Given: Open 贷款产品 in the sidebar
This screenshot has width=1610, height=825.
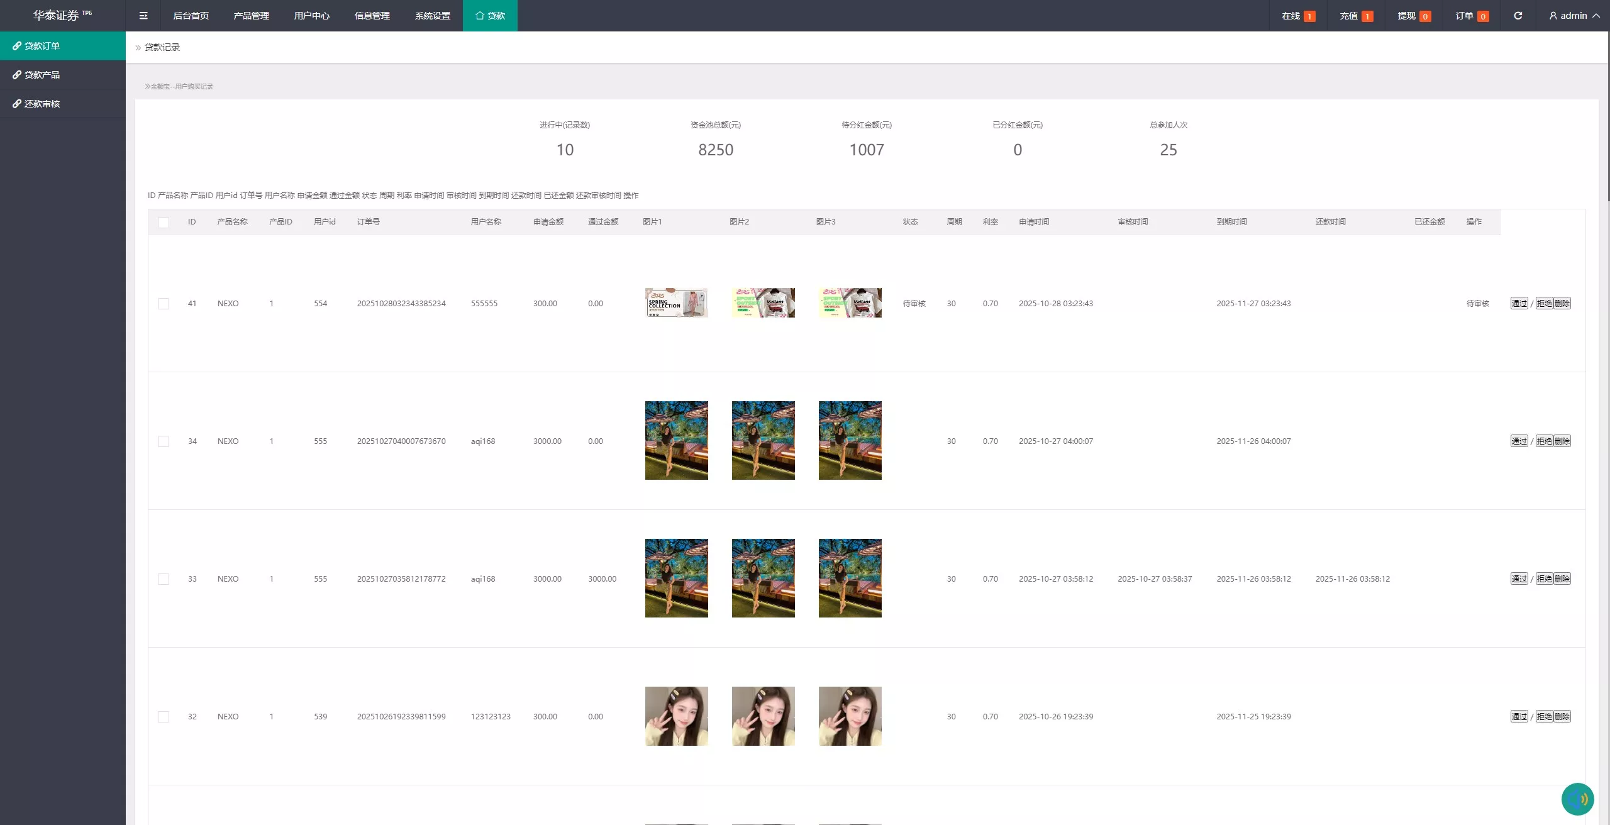Looking at the screenshot, I should pyautogui.click(x=63, y=75).
